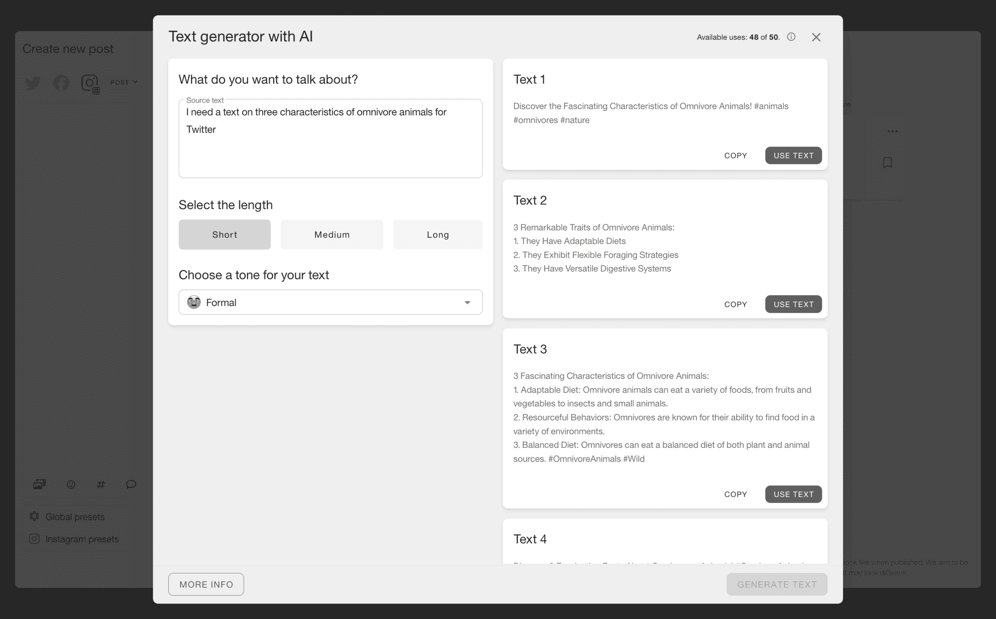Open Global presets

[x=74, y=516]
